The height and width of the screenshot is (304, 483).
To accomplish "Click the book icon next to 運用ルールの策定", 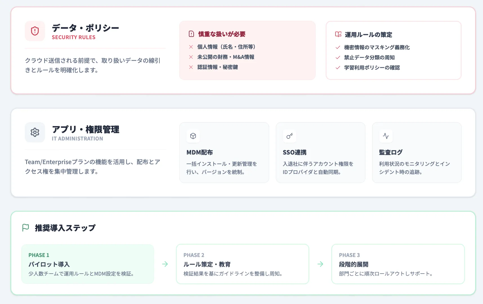I will pyautogui.click(x=337, y=34).
